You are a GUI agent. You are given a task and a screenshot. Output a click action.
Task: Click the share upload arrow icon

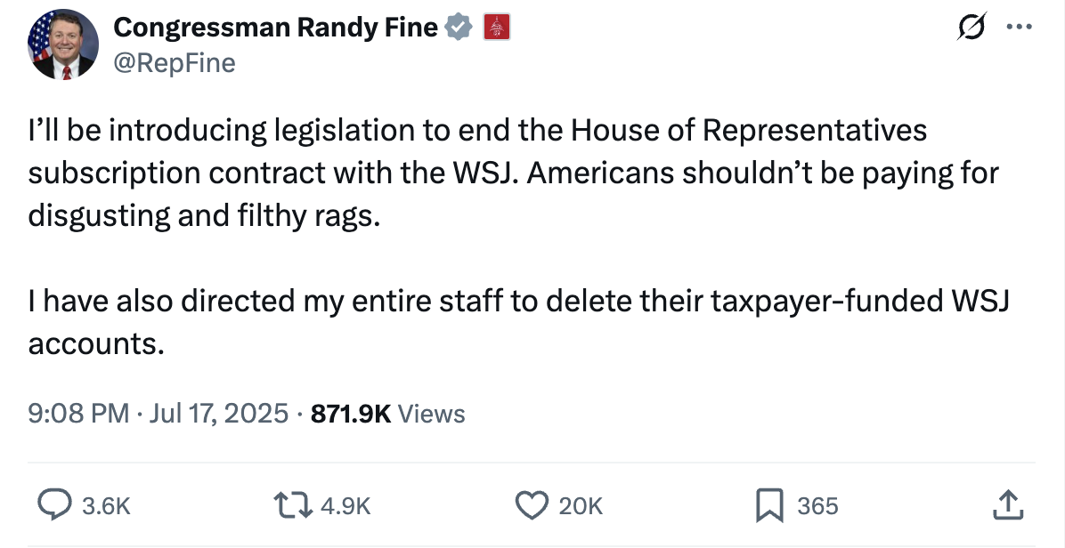(1008, 505)
